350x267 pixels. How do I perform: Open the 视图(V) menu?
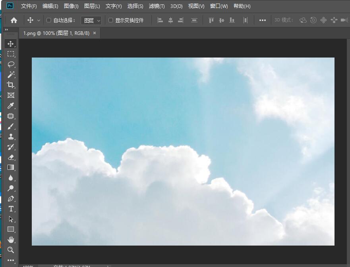[x=196, y=6]
